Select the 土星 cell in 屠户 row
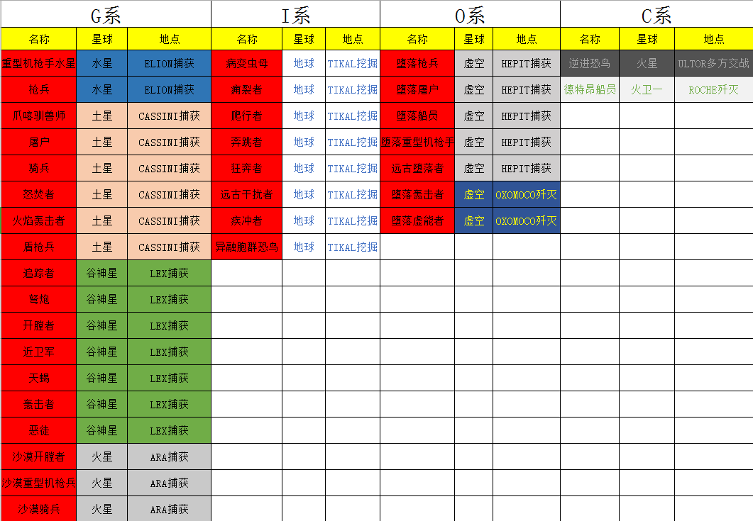 (101, 142)
